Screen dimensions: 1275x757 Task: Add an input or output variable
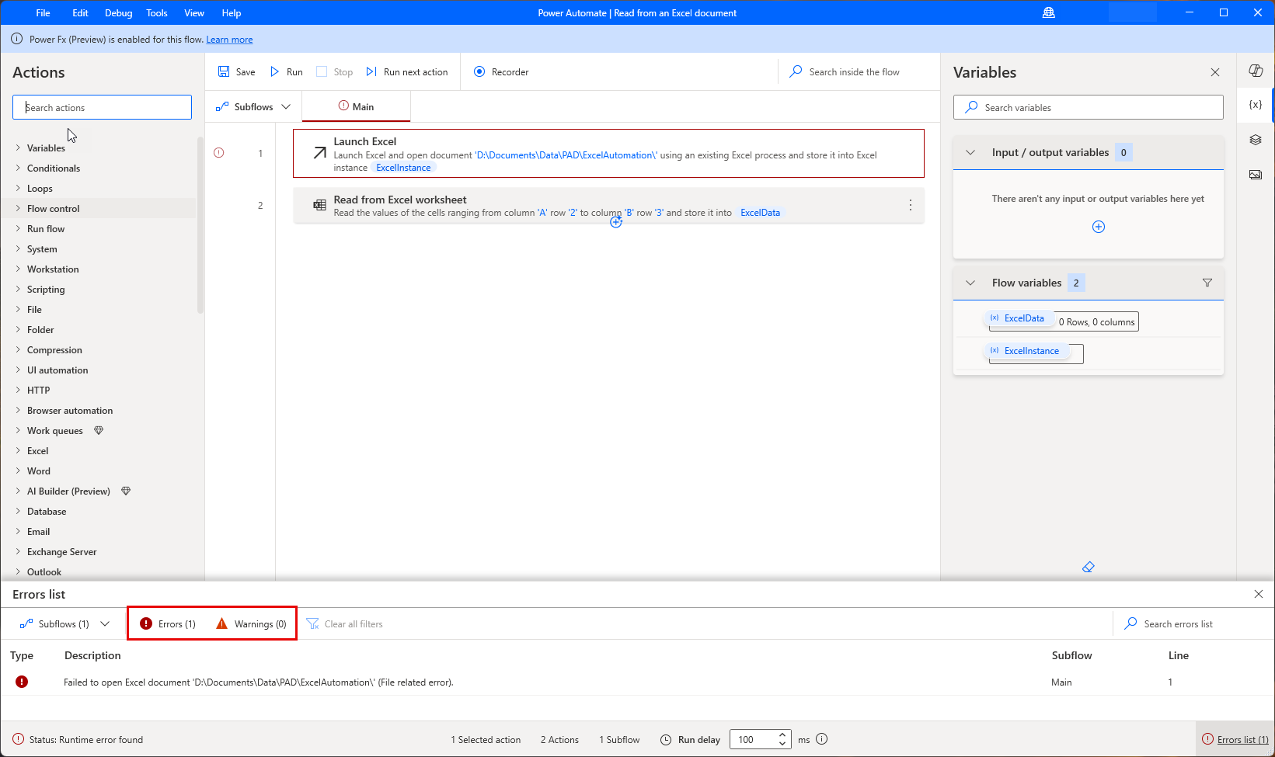[x=1099, y=227]
